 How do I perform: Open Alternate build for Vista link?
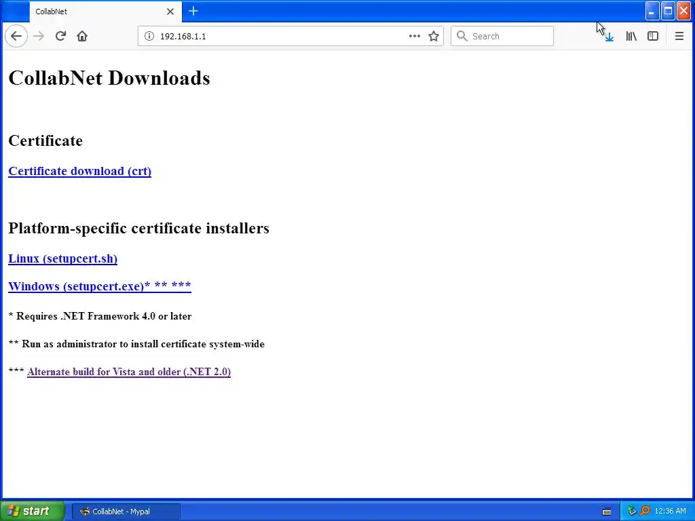129,372
